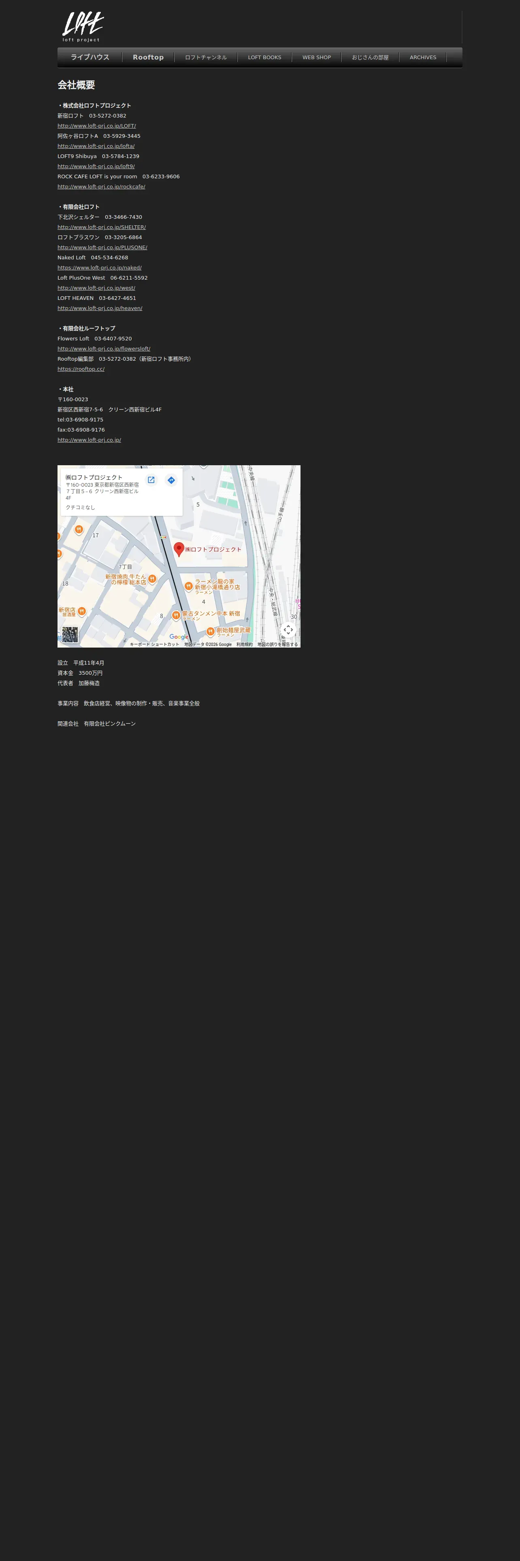Select 新宿店 居酒屋 restaurant marker
520x1561 pixels.
(x=82, y=612)
